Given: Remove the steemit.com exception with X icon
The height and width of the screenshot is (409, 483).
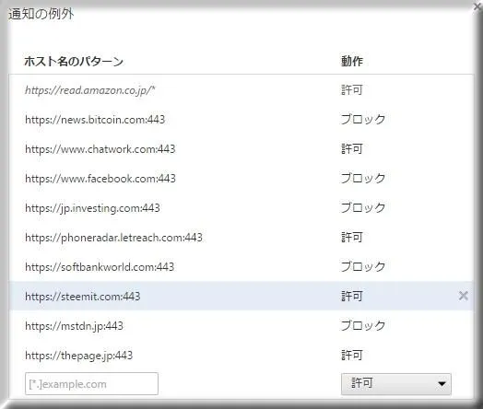Looking at the screenshot, I should (463, 296).
